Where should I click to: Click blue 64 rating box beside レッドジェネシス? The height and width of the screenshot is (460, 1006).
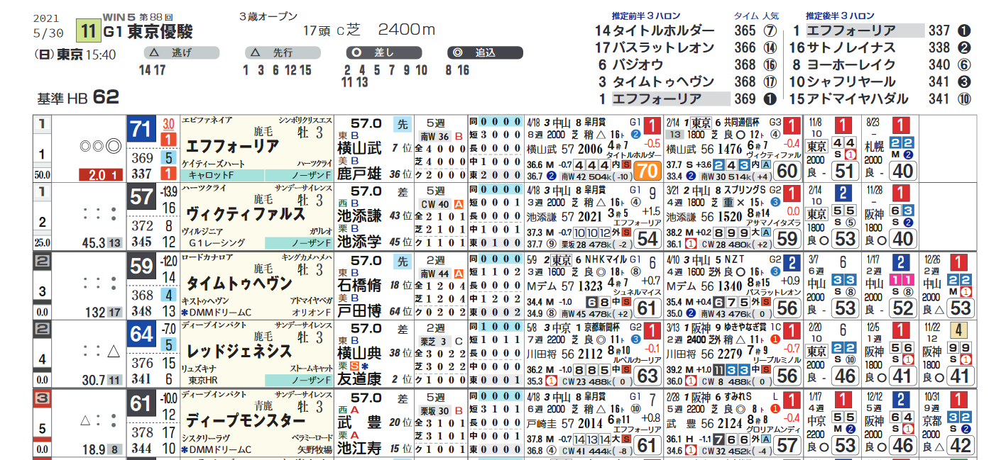141,335
